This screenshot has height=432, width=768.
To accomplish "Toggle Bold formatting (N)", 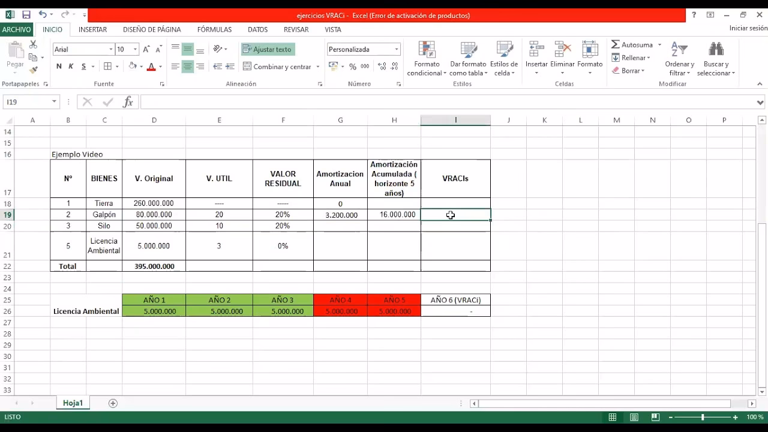I will (x=59, y=67).
